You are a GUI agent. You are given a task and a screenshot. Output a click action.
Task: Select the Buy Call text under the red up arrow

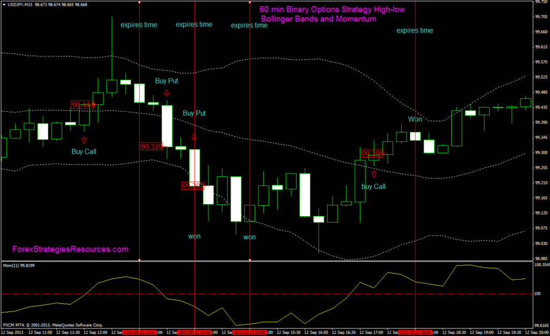tap(84, 152)
